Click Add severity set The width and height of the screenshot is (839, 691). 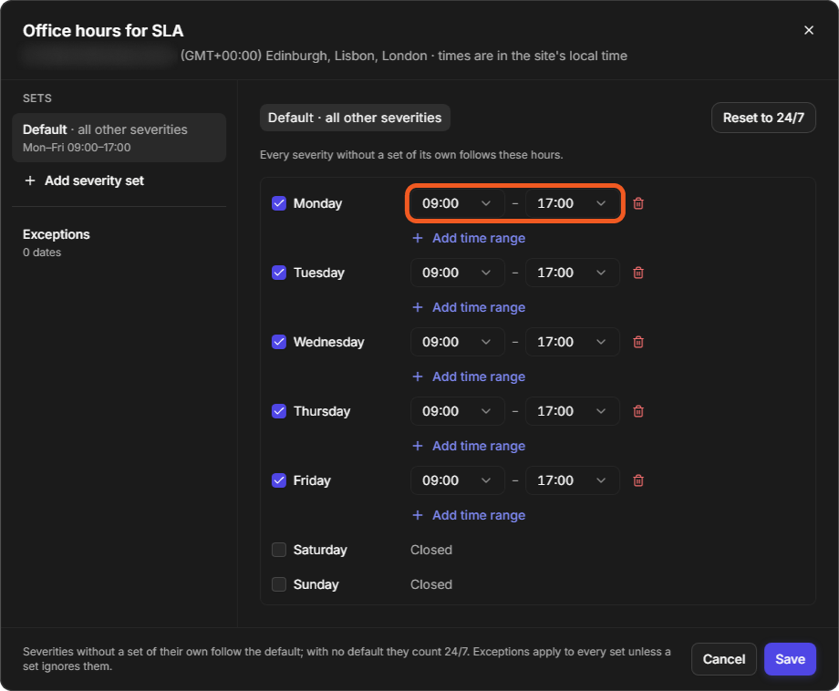tap(84, 180)
